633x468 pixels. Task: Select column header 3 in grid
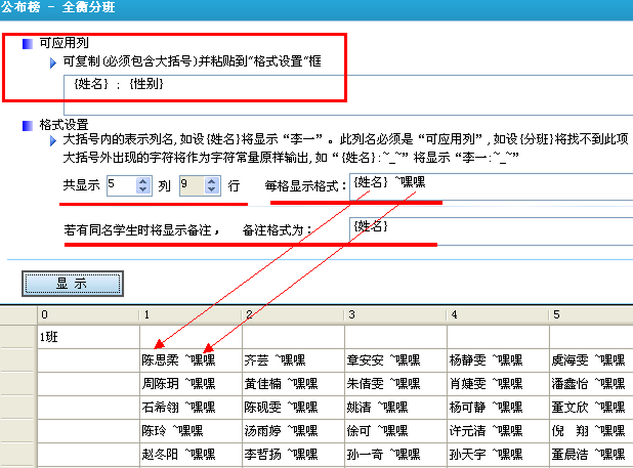(396, 315)
